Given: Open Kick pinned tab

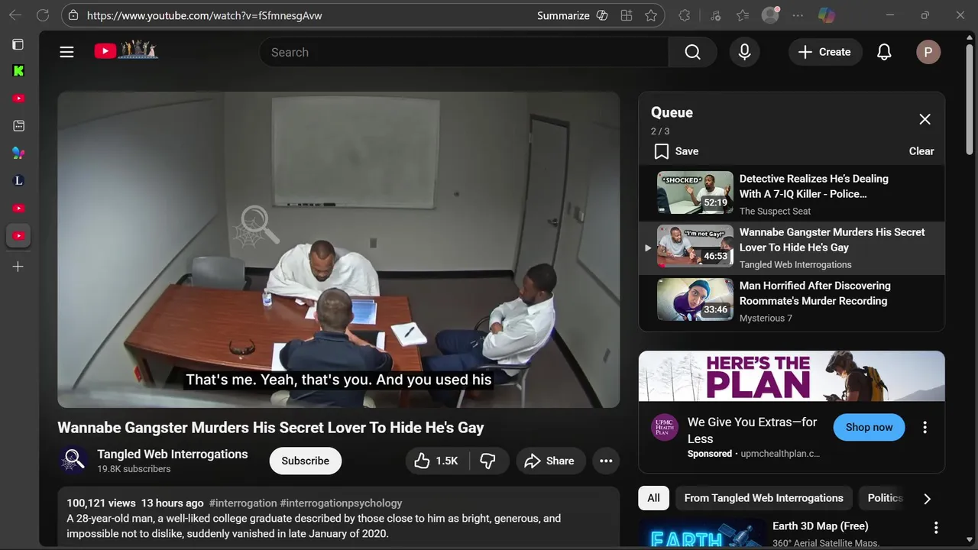Looking at the screenshot, I should 18,71.
